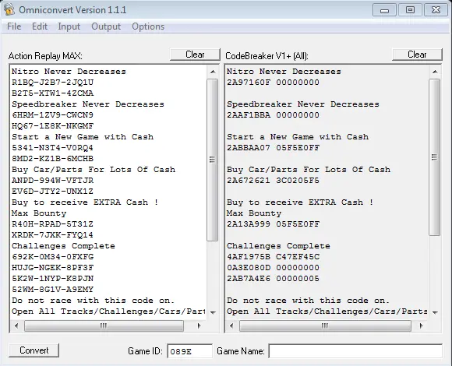The width and height of the screenshot is (452, 366).
Task: Click 'Buy to receive EXTRA Cash !' in left pane
Action: (x=85, y=202)
